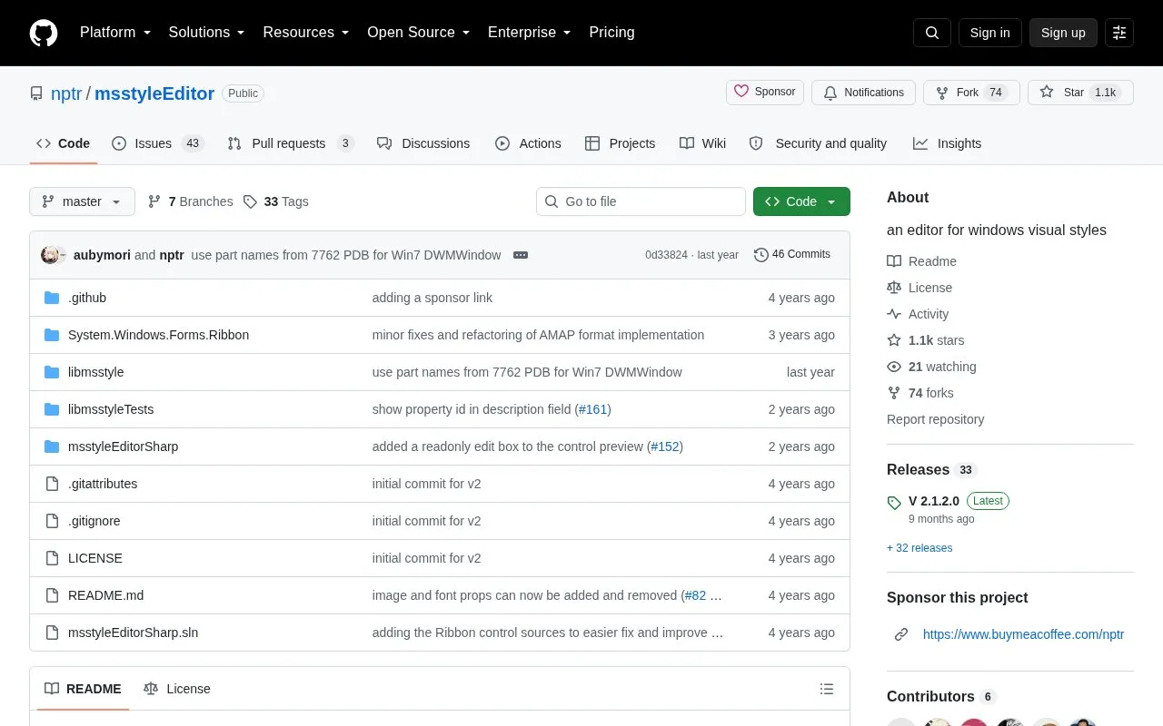Viewport: 1163px width, 726px height.
Task: Open the README outline list icon
Action: pos(827,689)
